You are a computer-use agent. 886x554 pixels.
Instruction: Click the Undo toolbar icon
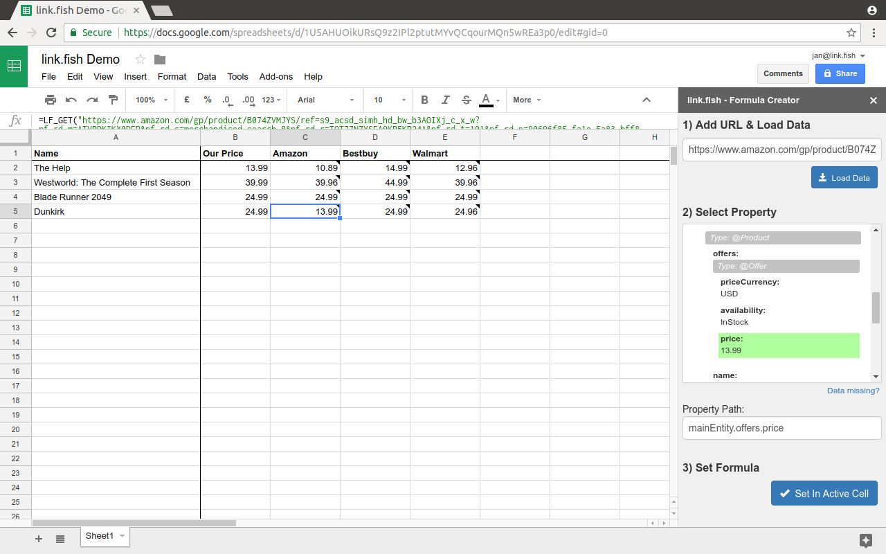(71, 100)
